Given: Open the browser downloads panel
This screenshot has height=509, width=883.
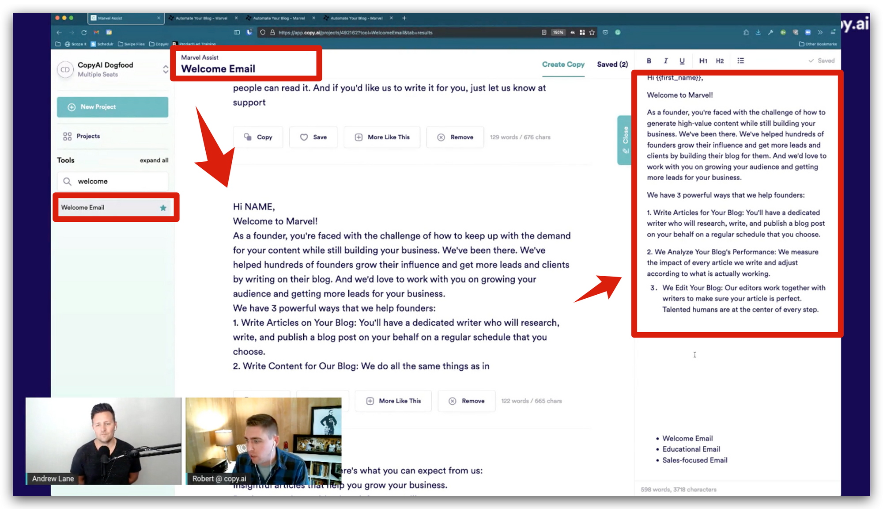Looking at the screenshot, I should [758, 32].
